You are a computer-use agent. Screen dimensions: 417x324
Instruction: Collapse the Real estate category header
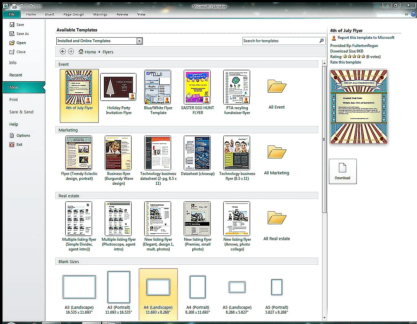[x=187, y=196]
